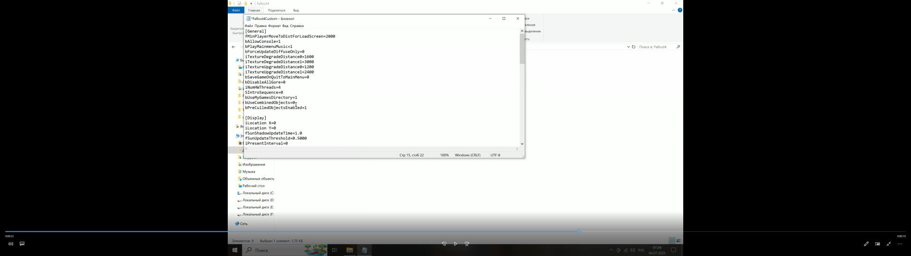Switch to mini player view icon
Image resolution: width=911 pixels, height=256 pixels.
coord(877,244)
